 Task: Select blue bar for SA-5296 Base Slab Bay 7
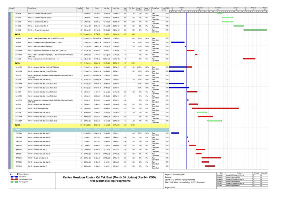(175, 133)
